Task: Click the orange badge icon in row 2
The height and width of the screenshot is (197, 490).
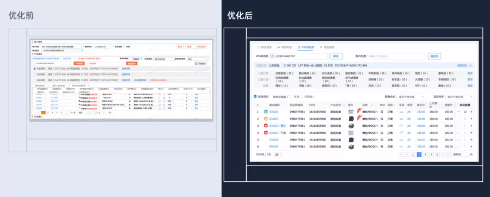Action: pos(266,119)
